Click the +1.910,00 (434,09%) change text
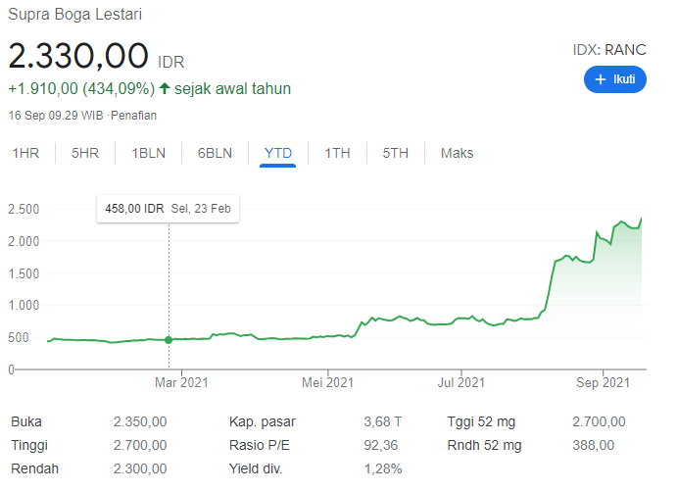This screenshot has height=492, width=678. (81, 89)
